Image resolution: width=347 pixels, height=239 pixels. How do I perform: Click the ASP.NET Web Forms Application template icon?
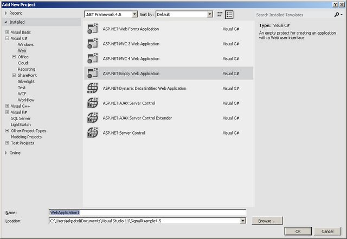click(x=93, y=29)
